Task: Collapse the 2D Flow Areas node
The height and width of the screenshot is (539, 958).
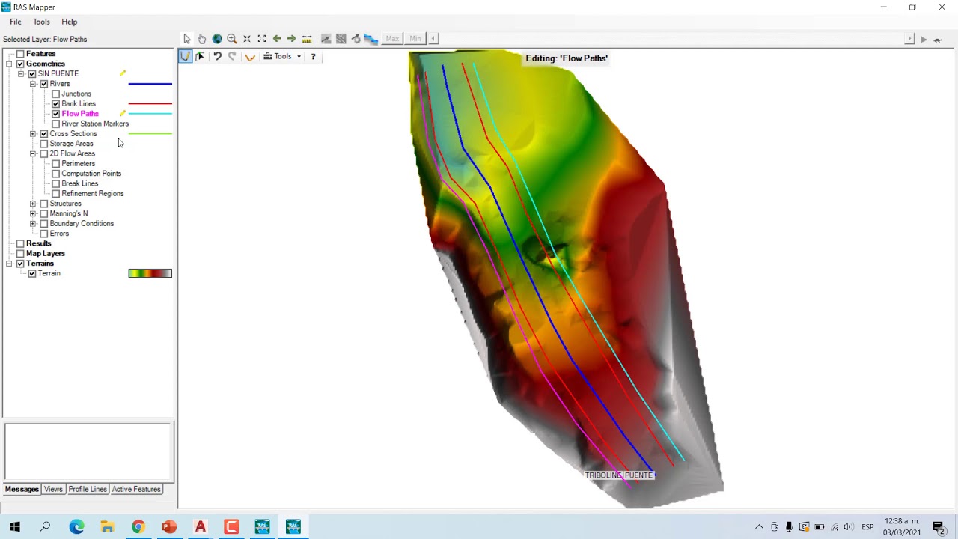Action: pyautogui.click(x=33, y=153)
